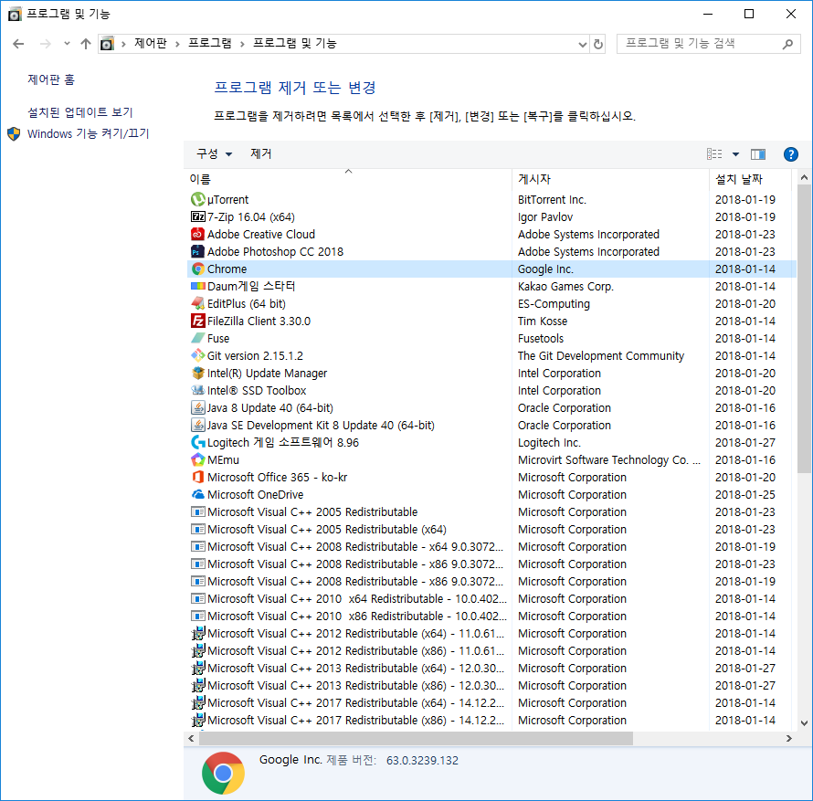813x801 pixels.
Task: Go up one level with up arrow
Action: point(86,44)
